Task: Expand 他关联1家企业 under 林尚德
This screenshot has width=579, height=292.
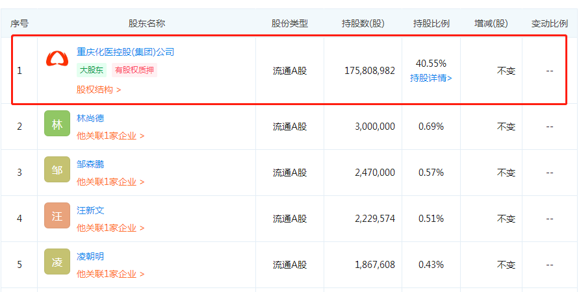Action: pos(110,136)
